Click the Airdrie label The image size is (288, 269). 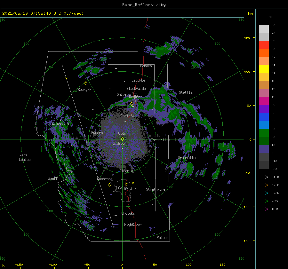[126, 171]
